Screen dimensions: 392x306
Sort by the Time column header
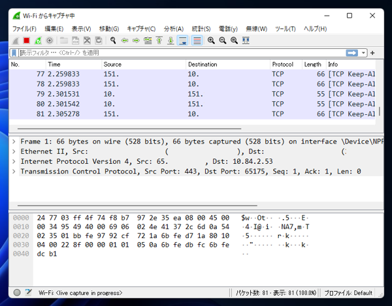click(74, 65)
